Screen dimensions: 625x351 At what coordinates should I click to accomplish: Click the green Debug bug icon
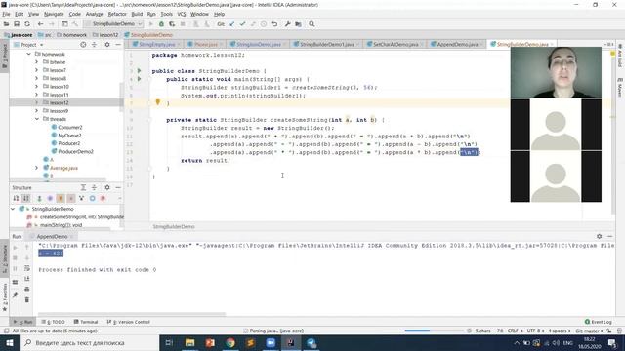161,24
